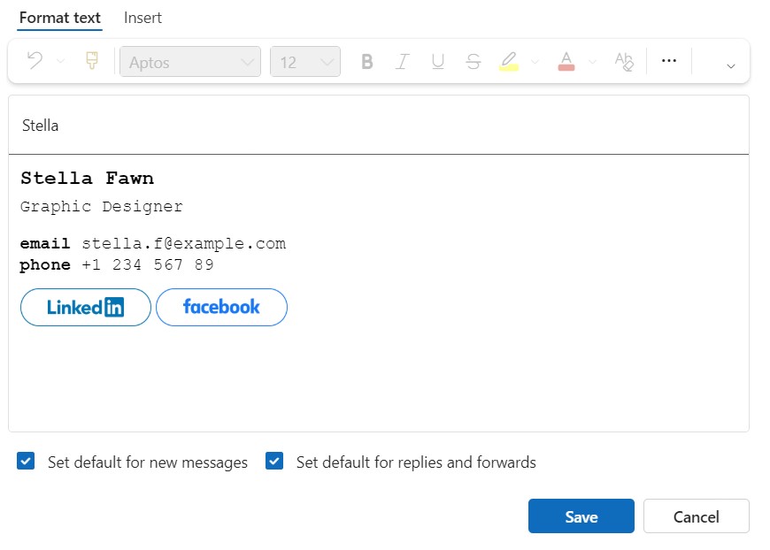
Task: Click the phone number +1 234 567 89
Action: (x=147, y=265)
